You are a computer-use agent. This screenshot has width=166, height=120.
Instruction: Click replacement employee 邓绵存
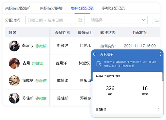[x=85, y=98]
